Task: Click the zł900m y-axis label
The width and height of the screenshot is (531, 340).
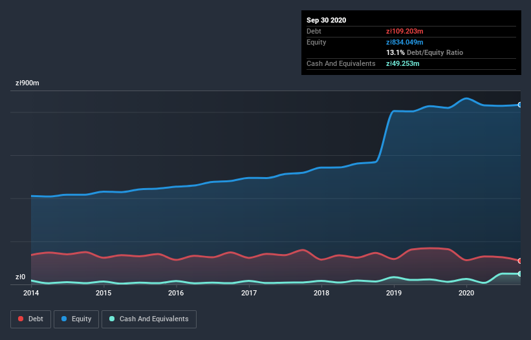Action: (x=27, y=83)
